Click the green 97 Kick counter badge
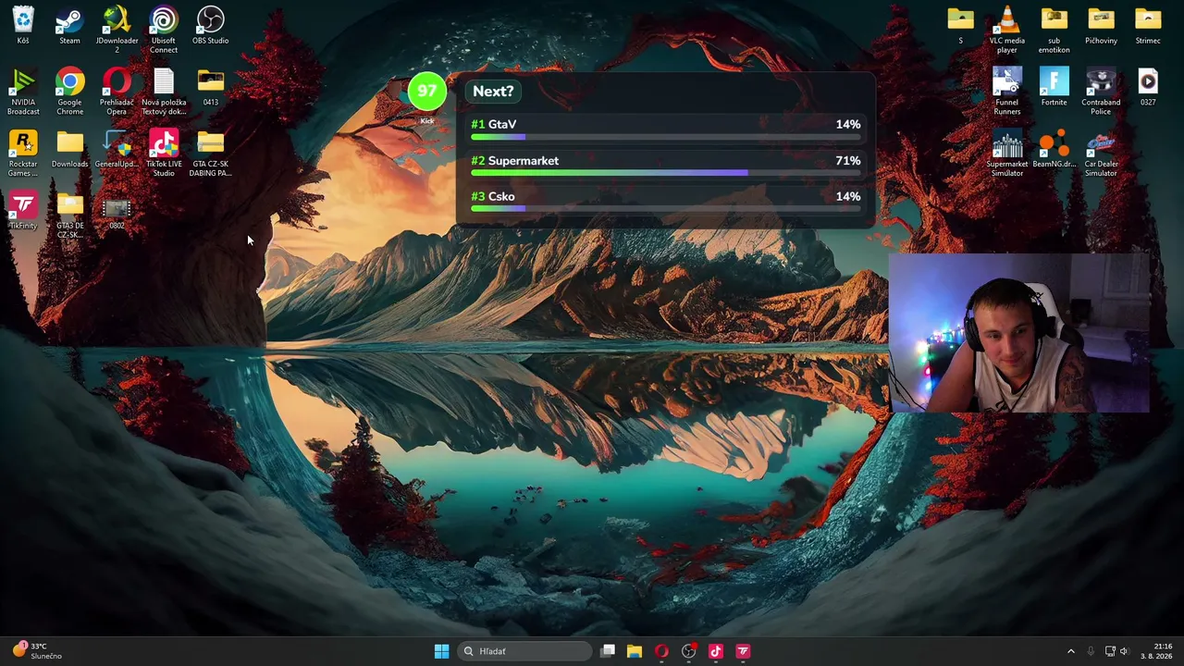This screenshot has width=1184, height=666. tap(427, 92)
